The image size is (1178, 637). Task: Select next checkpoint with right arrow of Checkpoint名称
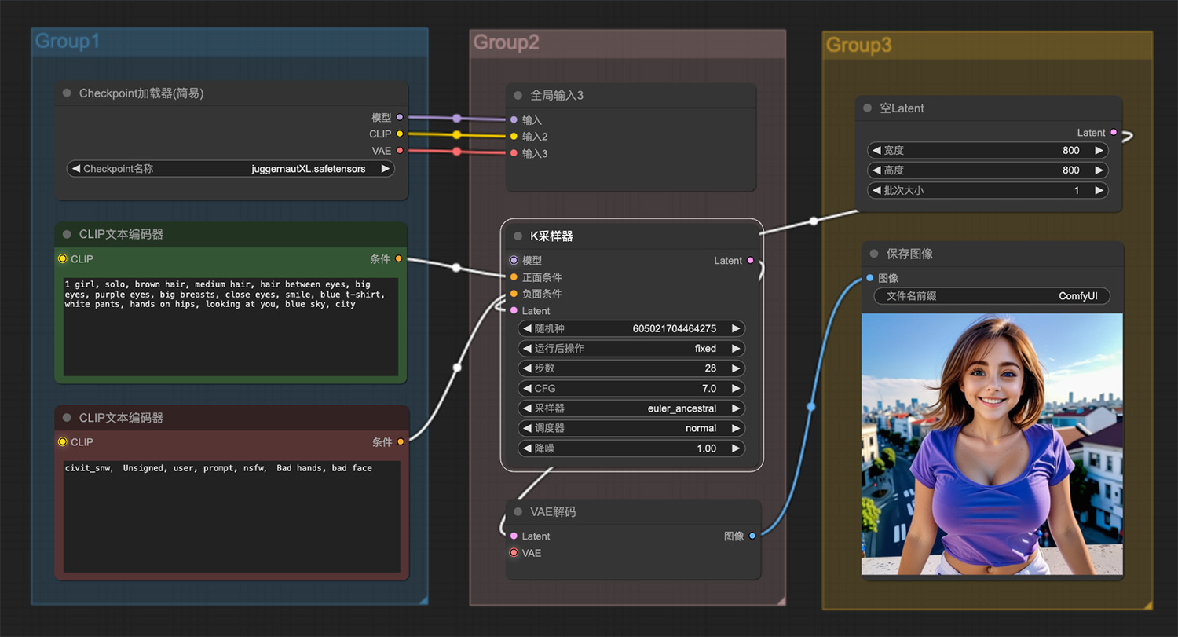point(386,168)
